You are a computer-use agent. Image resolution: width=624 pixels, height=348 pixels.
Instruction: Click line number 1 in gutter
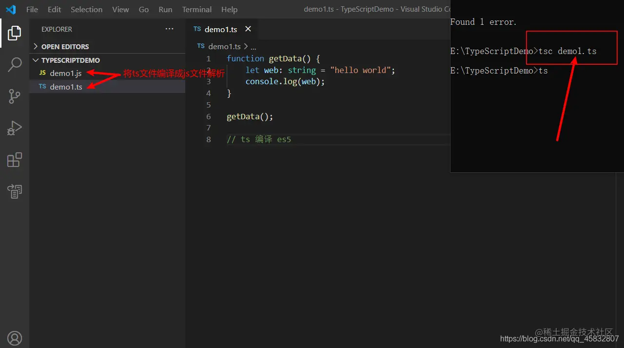click(209, 58)
